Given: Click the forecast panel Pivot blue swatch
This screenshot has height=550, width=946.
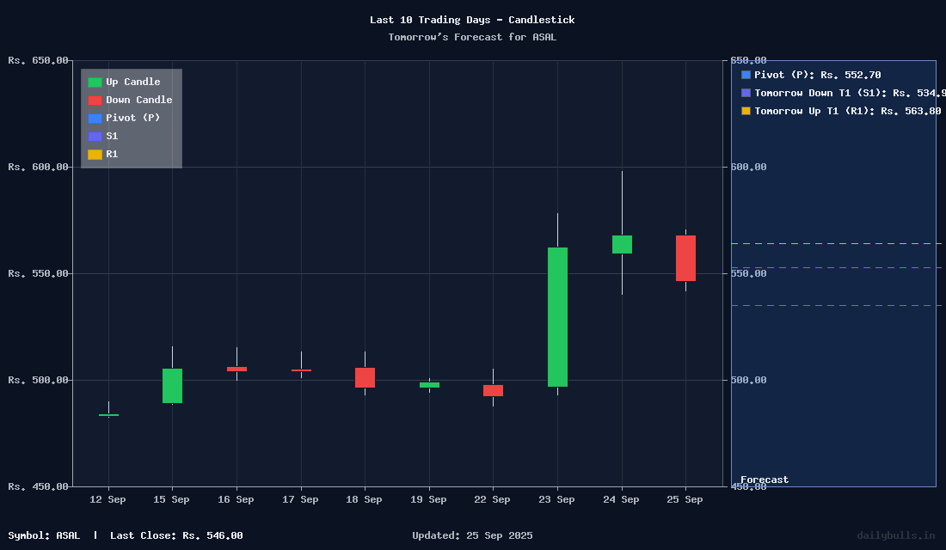Looking at the screenshot, I should pos(746,75).
